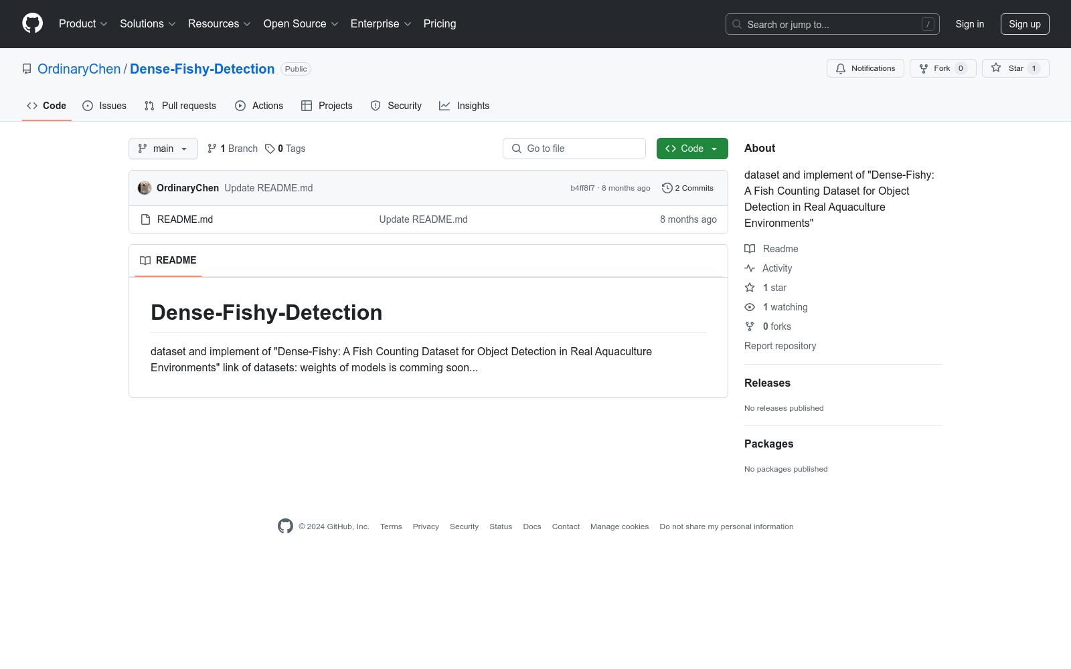1071x669 pixels.
Task: Open commit hash b4ff8f7
Action: 582,188
